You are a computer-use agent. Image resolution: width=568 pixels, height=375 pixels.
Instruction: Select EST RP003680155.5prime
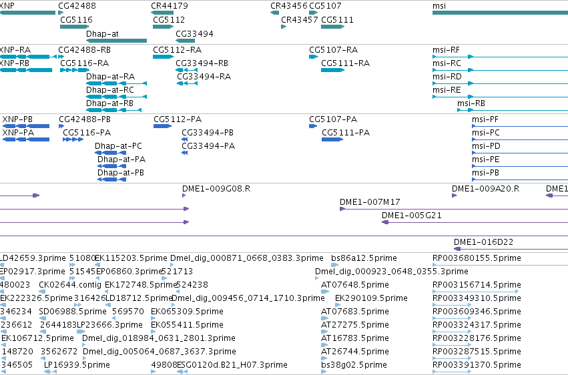(477, 258)
